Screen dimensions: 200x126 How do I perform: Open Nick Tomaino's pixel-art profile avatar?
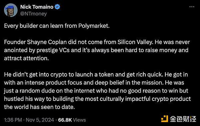coord(11,10)
